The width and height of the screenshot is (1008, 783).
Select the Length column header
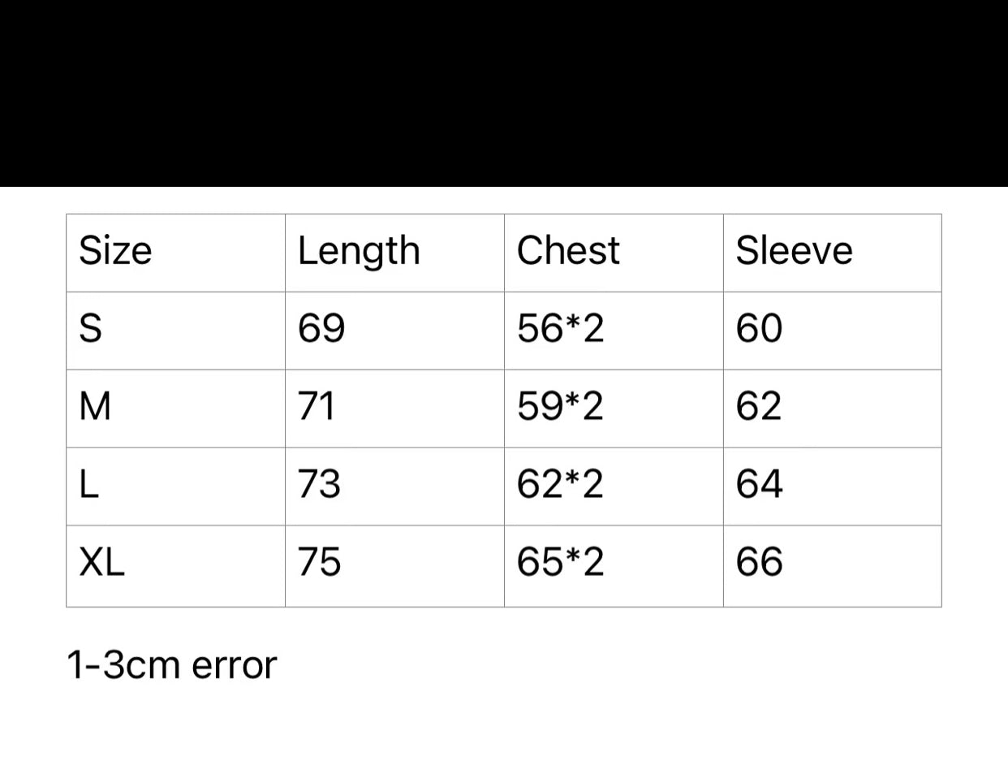click(x=359, y=251)
